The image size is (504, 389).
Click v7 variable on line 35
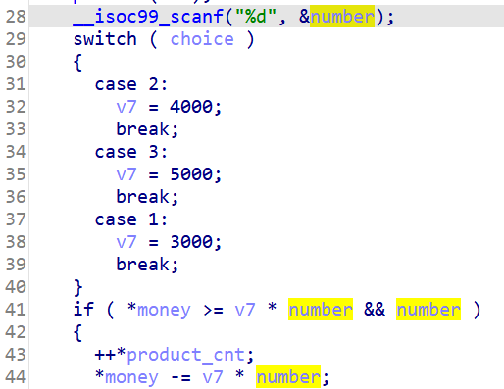126,174
